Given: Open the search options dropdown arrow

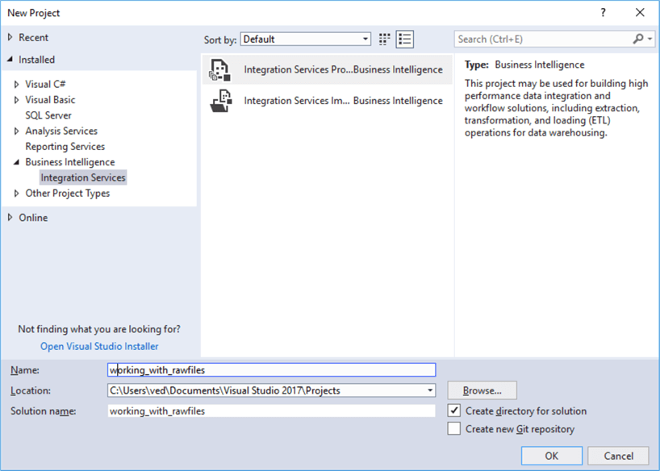Looking at the screenshot, I should point(650,40).
